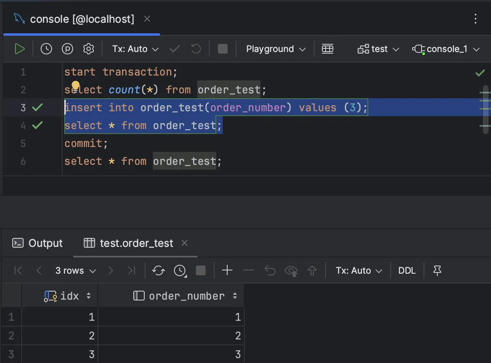Reload the result grid data

[x=158, y=271]
